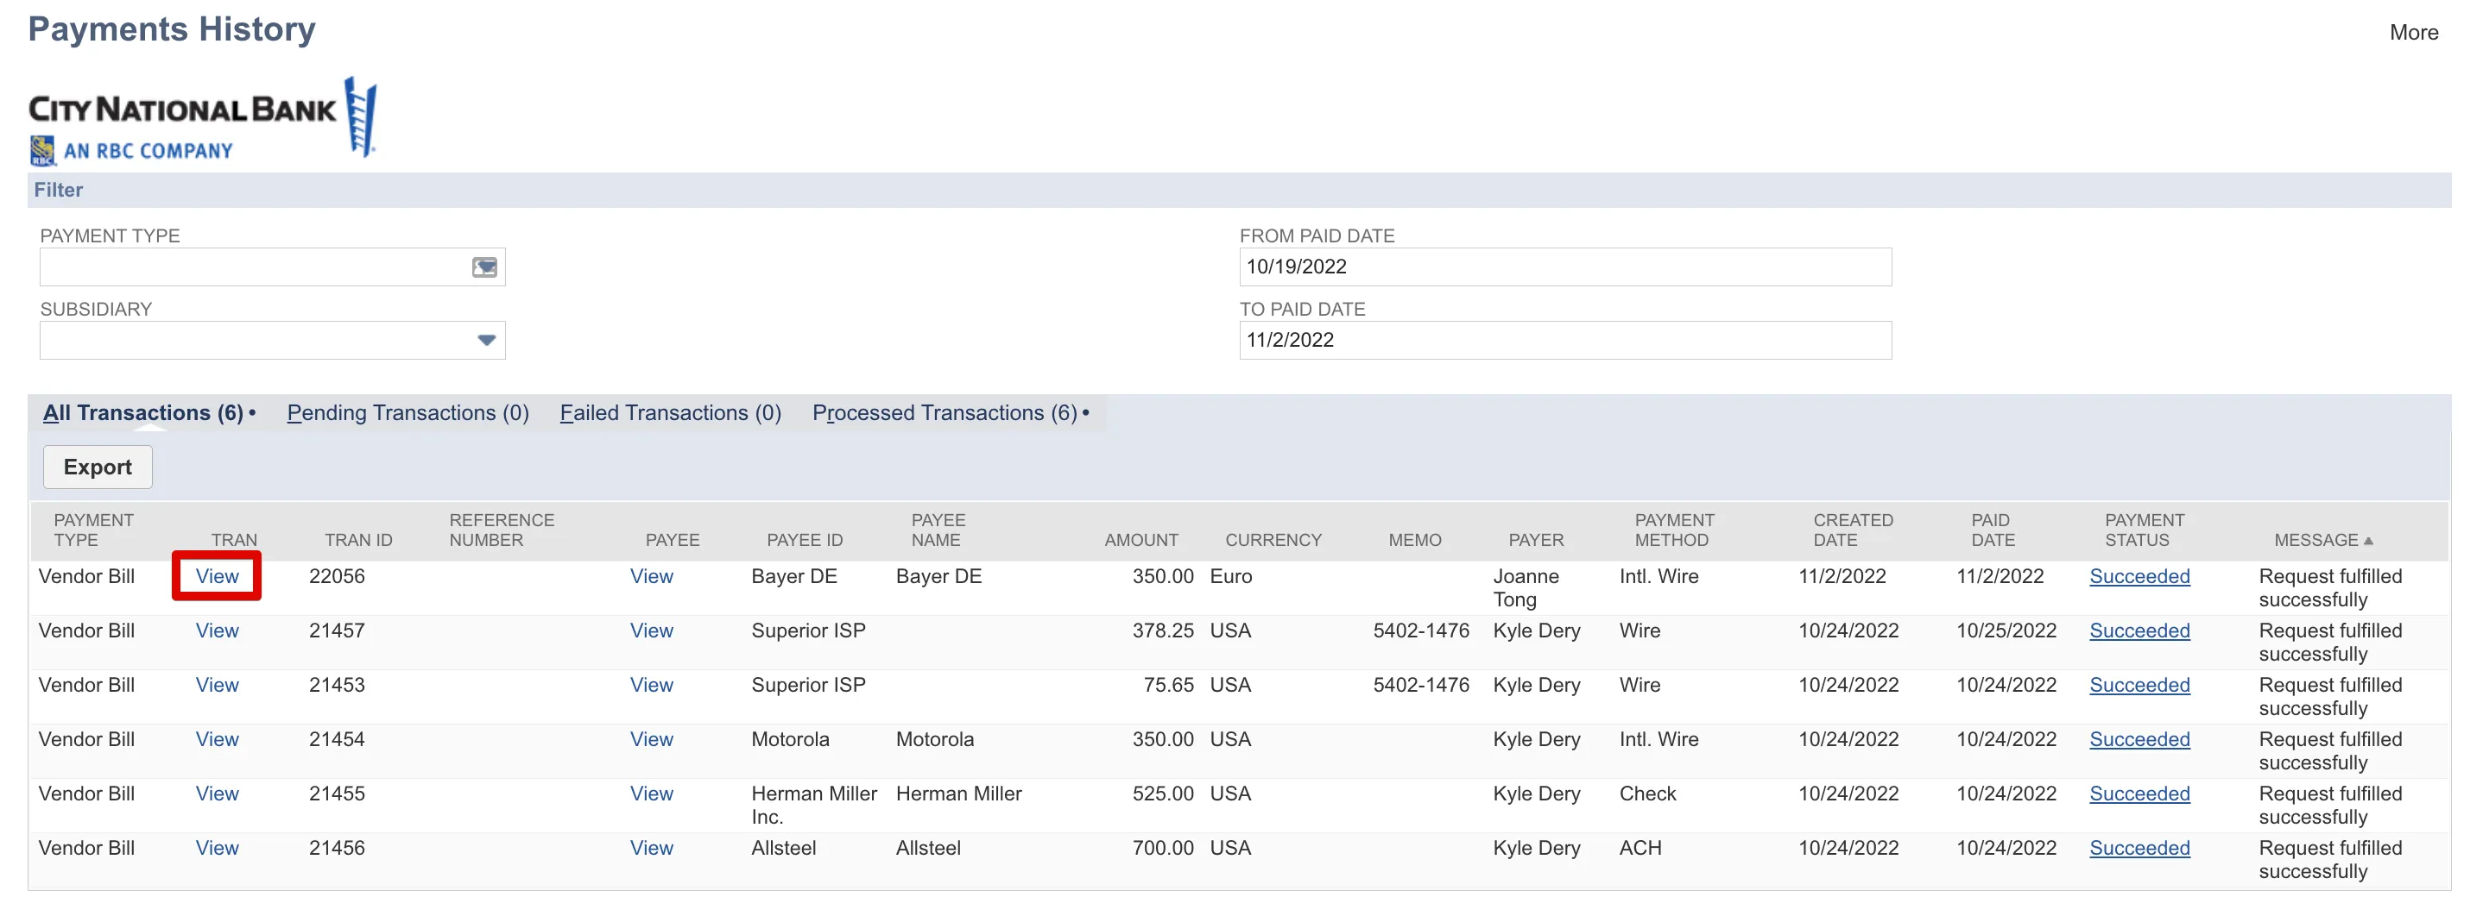The image size is (2483, 916).
Task: View payee link for Herman Miller row
Action: 652,794
